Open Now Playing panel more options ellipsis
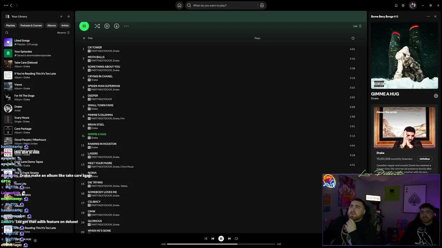 pos(429,17)
